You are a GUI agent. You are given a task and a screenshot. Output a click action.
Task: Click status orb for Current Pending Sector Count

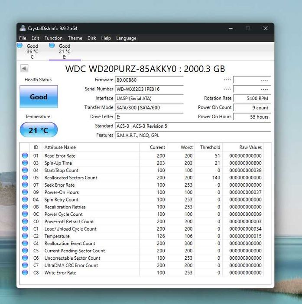click(25, 251)
